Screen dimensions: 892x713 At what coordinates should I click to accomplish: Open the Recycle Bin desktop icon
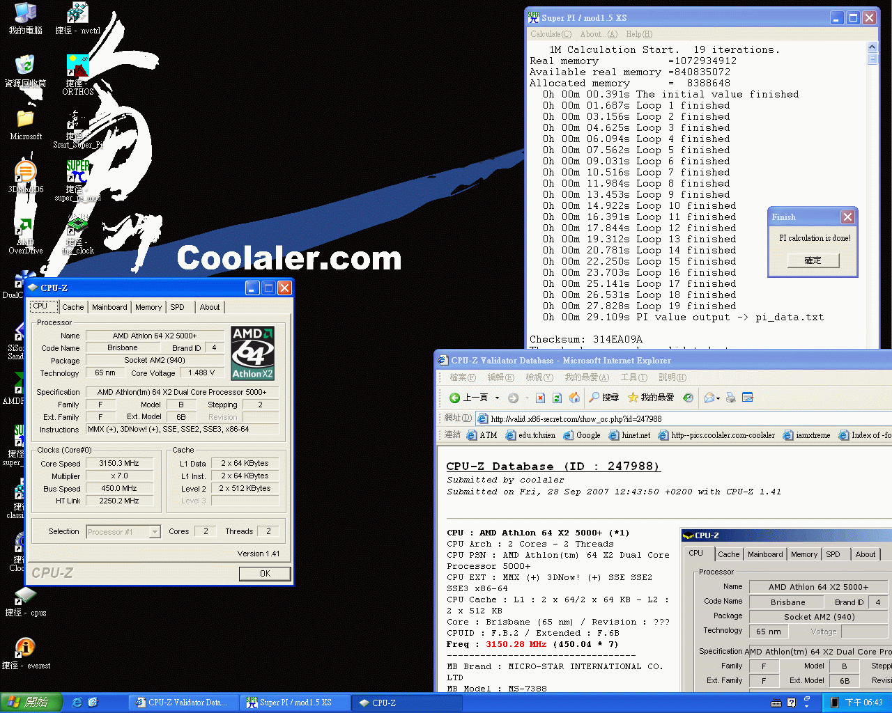coord(25,71)
